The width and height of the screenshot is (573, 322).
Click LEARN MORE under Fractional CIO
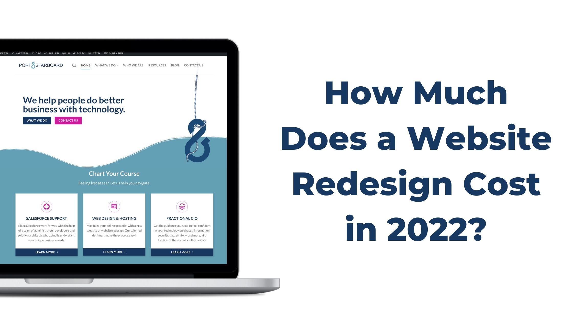pyautogui.click(x=182, y=252)
